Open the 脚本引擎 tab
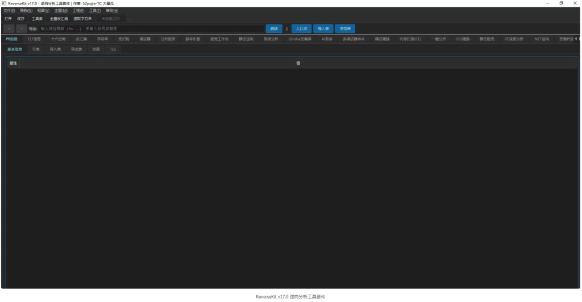 (x=193, y=39)
